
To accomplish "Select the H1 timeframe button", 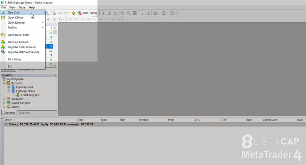I will (x=95, y=19).
